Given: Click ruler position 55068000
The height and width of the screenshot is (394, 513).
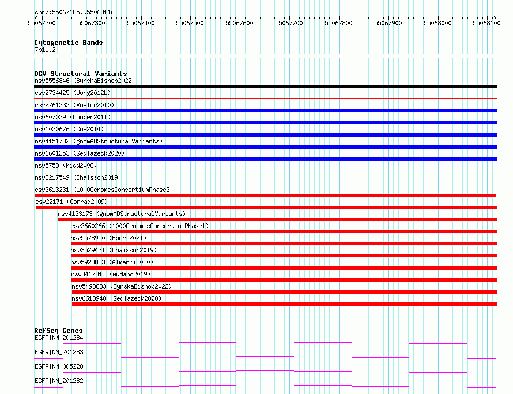Looking at the screenshot, I should (437, 23).
